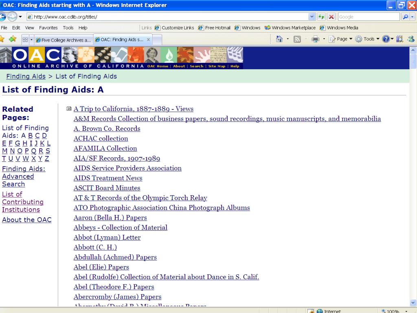This screenshot has height=313, width=417.
Task: Click the Home page icon
Action: point(279,39)
